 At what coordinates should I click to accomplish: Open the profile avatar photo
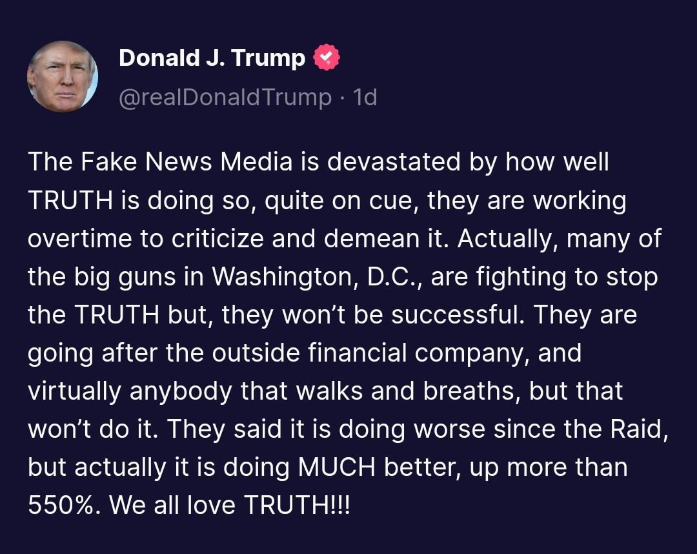pyautogui.click(x=63, y=77)
